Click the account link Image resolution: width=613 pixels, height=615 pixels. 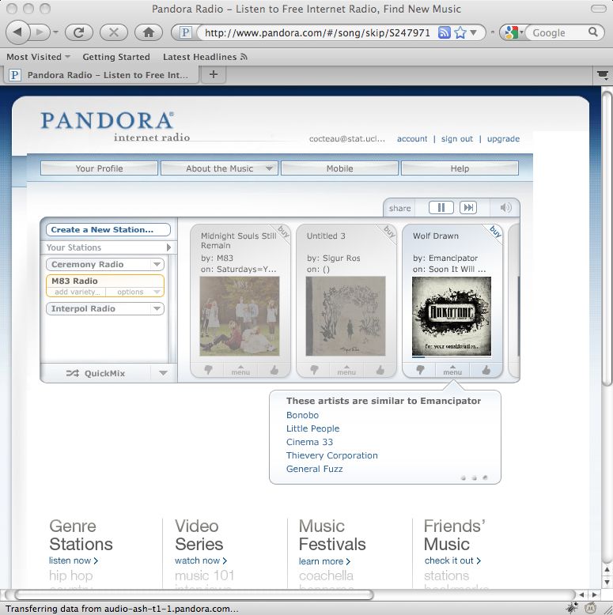(411, 139)
